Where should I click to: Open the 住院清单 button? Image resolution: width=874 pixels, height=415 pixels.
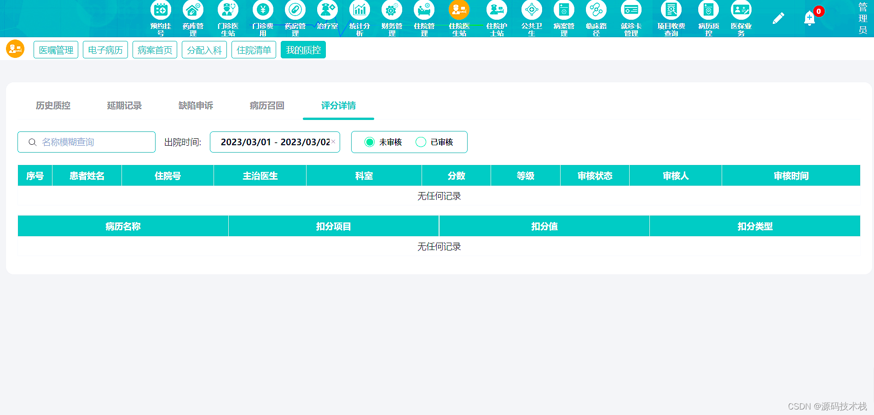pos(254,50)
